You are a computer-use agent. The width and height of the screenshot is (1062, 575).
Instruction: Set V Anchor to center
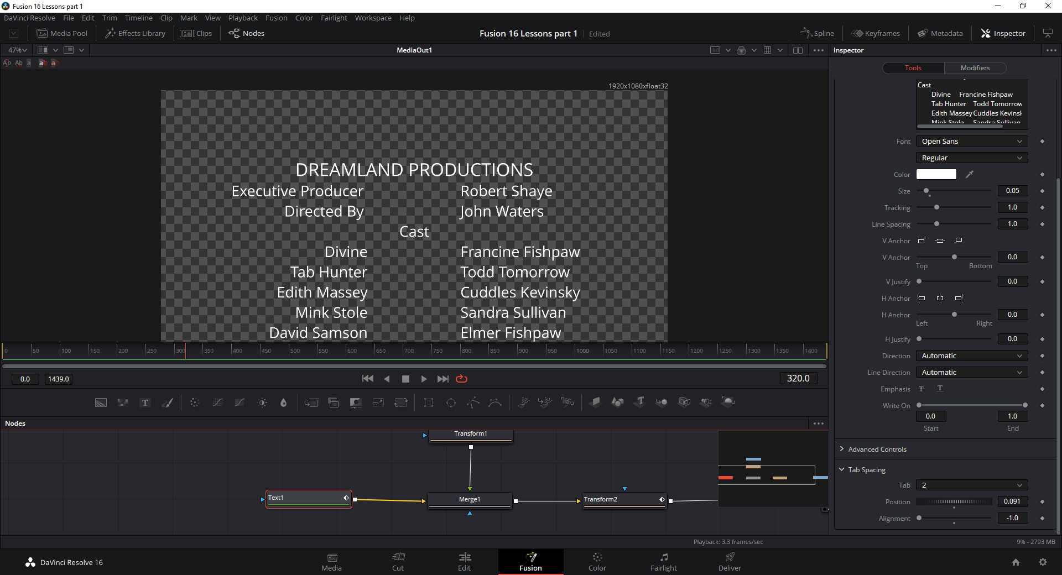940,241
